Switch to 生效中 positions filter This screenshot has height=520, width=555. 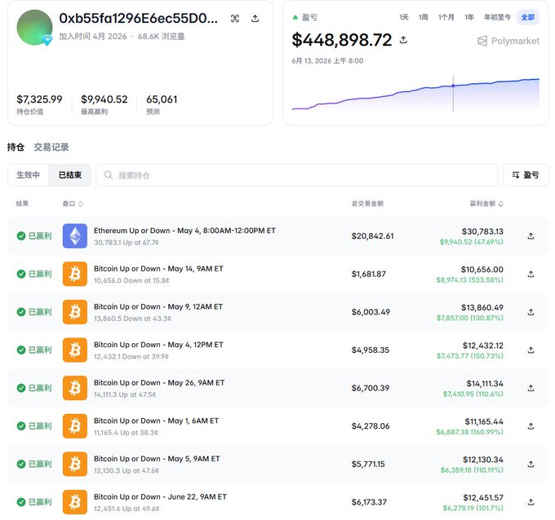point(28,175)
